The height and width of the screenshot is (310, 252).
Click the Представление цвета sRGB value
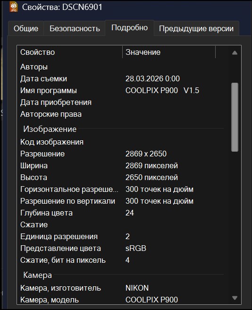tap(136, 248)
